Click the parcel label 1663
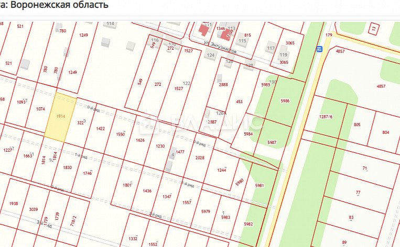This screenshot has width=400, height=247. point(28,156)
